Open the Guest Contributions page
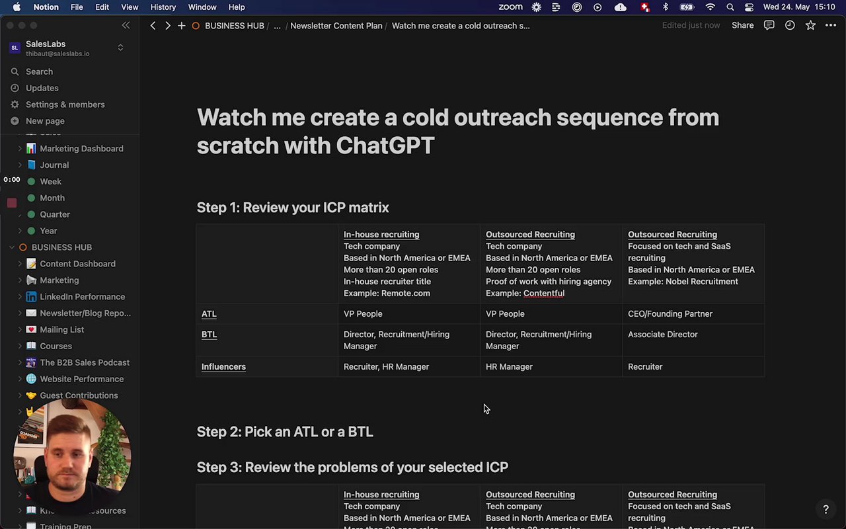Viewport: 846px width, 529px height. pyautogui.click(x=79, y=395)
